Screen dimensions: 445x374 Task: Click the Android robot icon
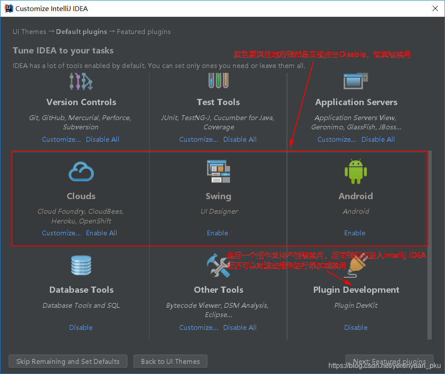click(x=356, y=171)
